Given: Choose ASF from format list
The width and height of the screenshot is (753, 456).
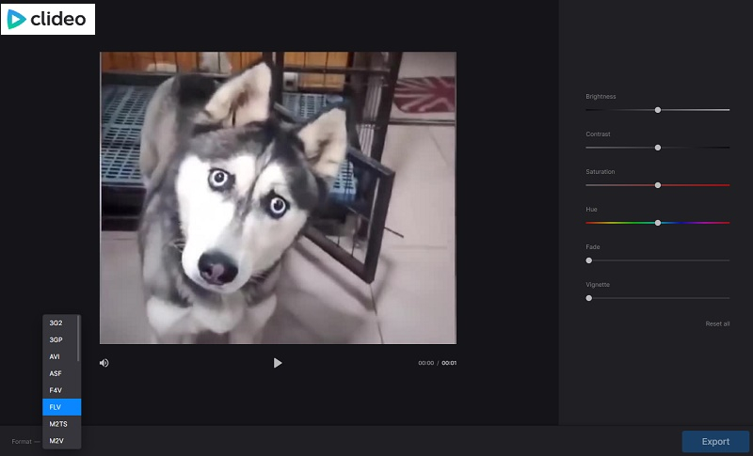Looking at the screenshot, I should (61, 373).
